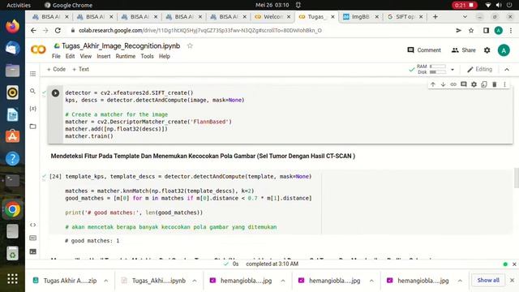Open cell settings gear in cell toolbar
Screen dimensions: 519x292
(x=474, y=84)
